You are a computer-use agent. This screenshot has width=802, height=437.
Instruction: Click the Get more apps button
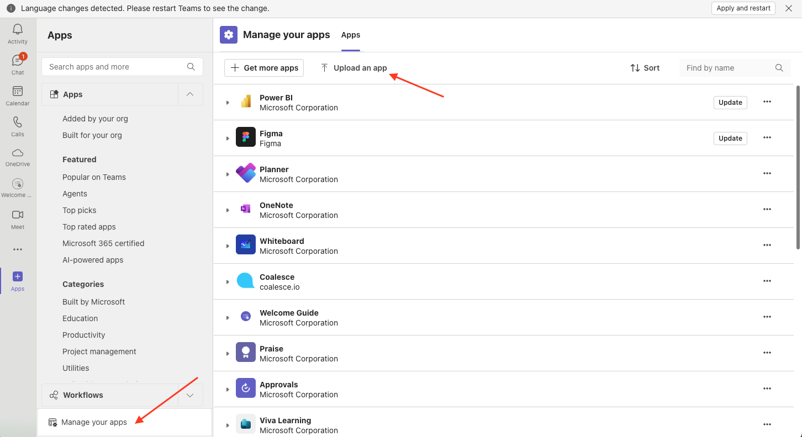[x=264, y=68]
